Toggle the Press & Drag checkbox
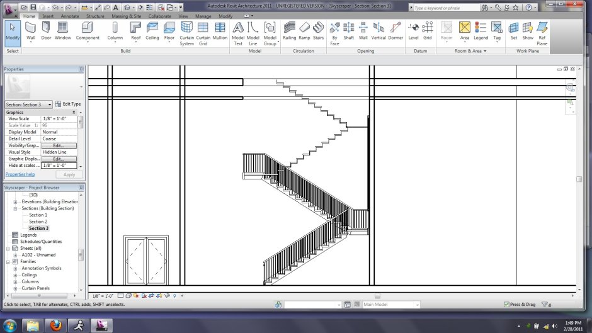This screenshot has width=592, height=333. pos(507,304)
